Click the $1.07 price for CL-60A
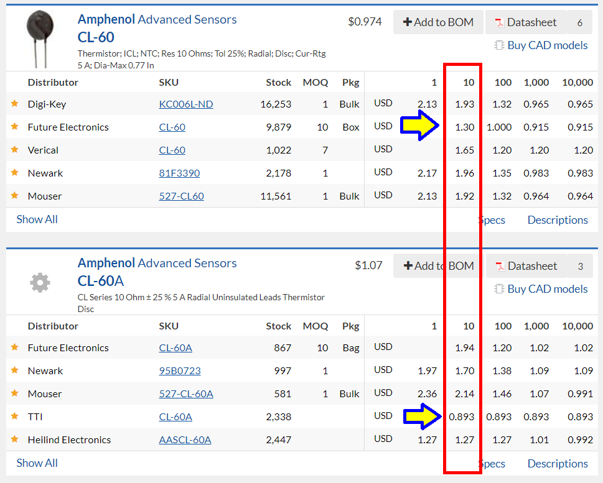Screen dimensions: 603x483 point(368,265)
